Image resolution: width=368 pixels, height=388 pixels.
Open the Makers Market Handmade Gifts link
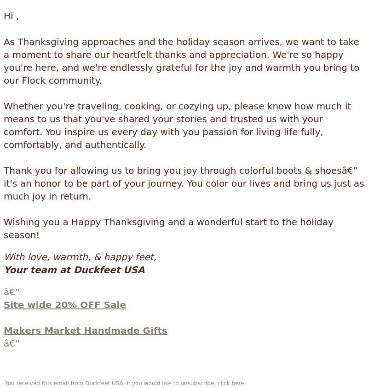coord(86,331)
